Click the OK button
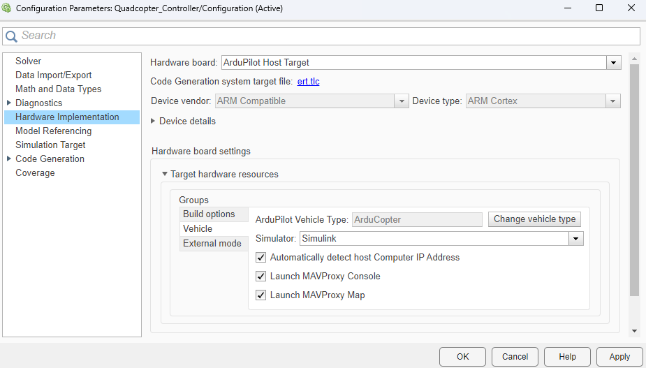Image resolution: width=646 pixels, height=368 pixels. pos(462,357)
